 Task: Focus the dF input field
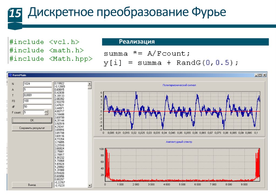(x=37, y=107)
